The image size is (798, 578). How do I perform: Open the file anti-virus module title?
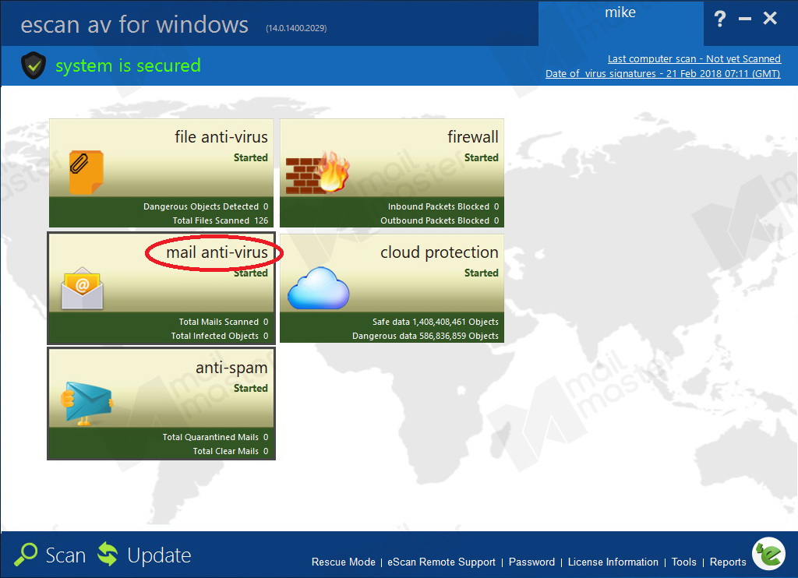point(221,137)
